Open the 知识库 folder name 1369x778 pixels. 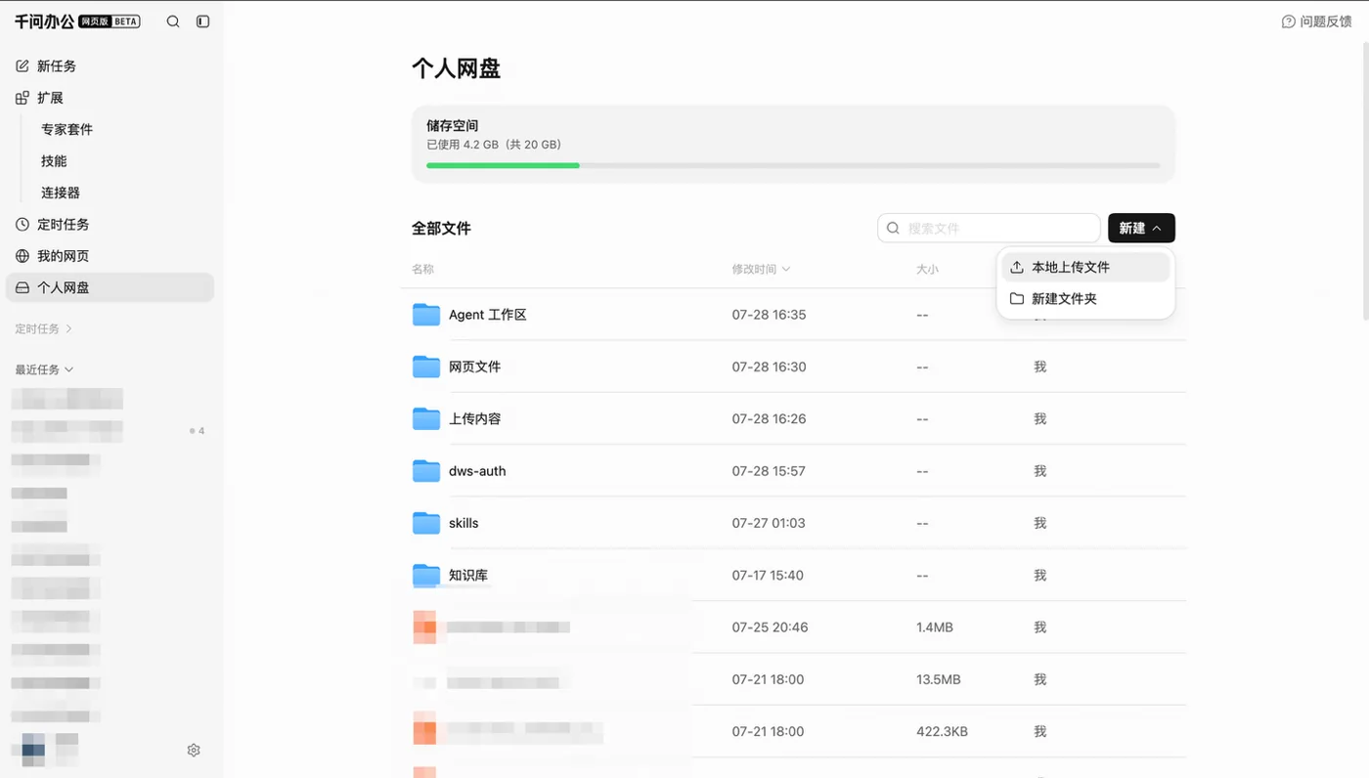pos(468,575)
